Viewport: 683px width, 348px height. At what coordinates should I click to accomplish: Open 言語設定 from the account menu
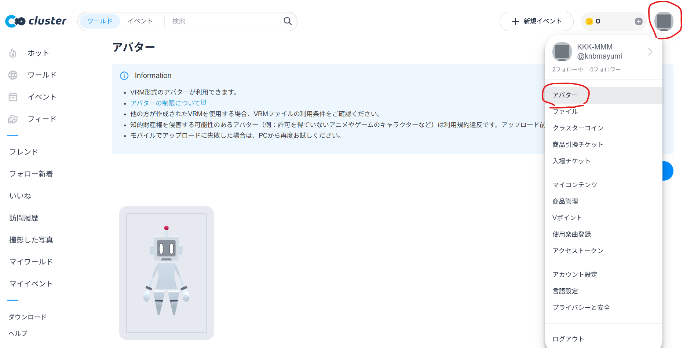point(565,291)
